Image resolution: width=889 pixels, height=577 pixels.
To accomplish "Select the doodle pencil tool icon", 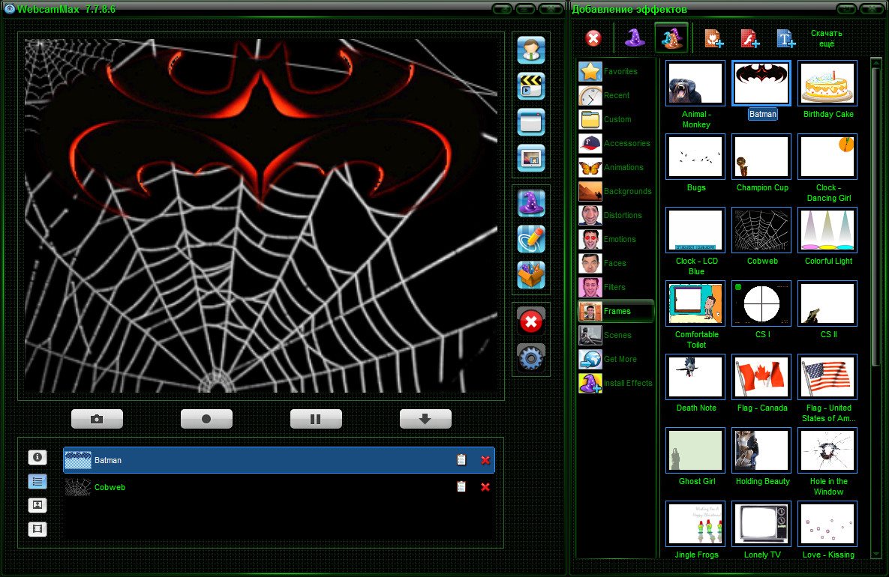I will (x=530, y=239).
